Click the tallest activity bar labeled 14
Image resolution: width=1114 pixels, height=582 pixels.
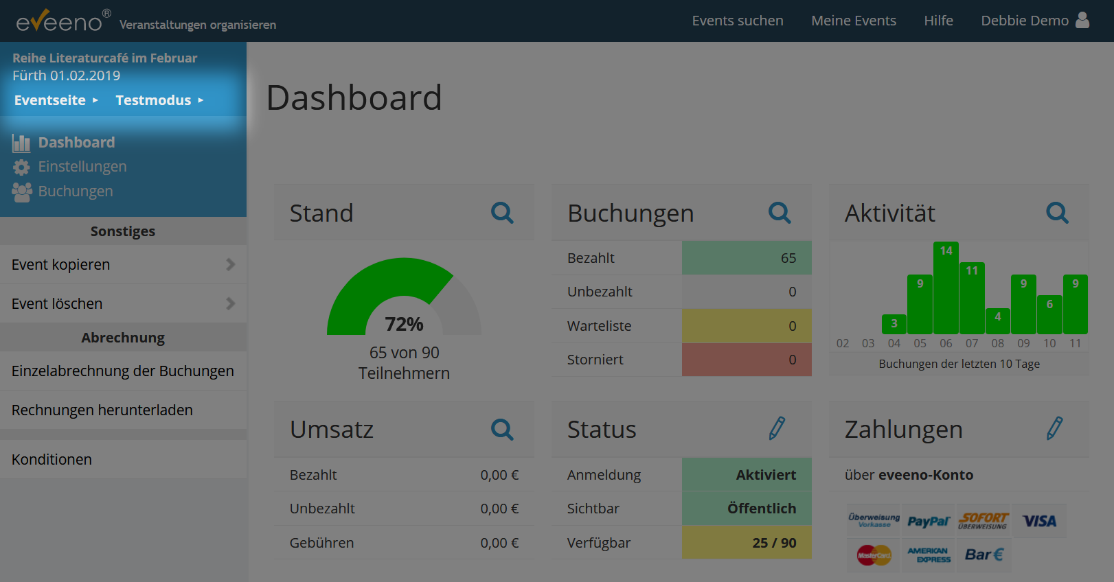coord(946,288)
